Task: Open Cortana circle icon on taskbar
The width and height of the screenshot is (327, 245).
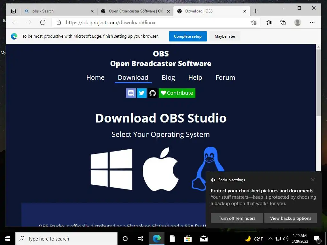Action: click(x=125, y=239)
